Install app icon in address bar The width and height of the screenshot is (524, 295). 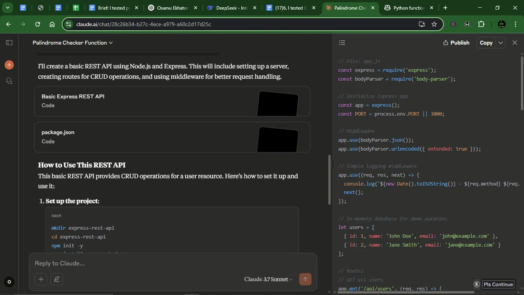(422, 24)
